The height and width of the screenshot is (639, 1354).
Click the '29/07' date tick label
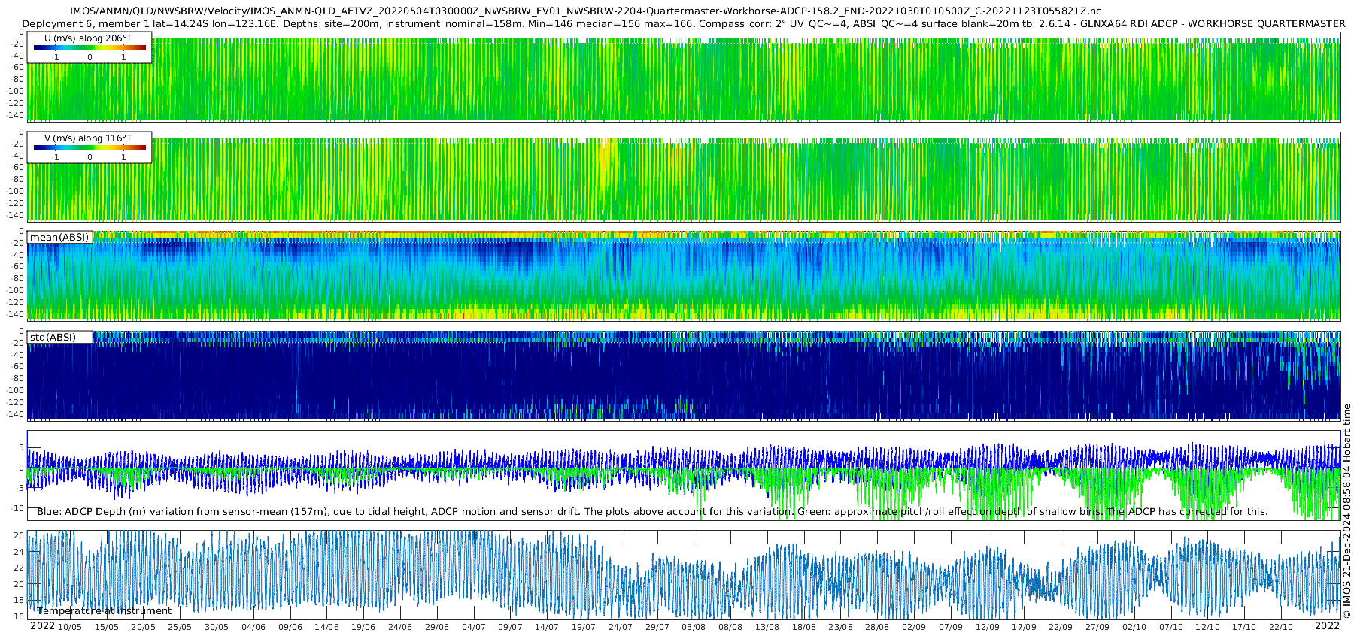(657, 627)
